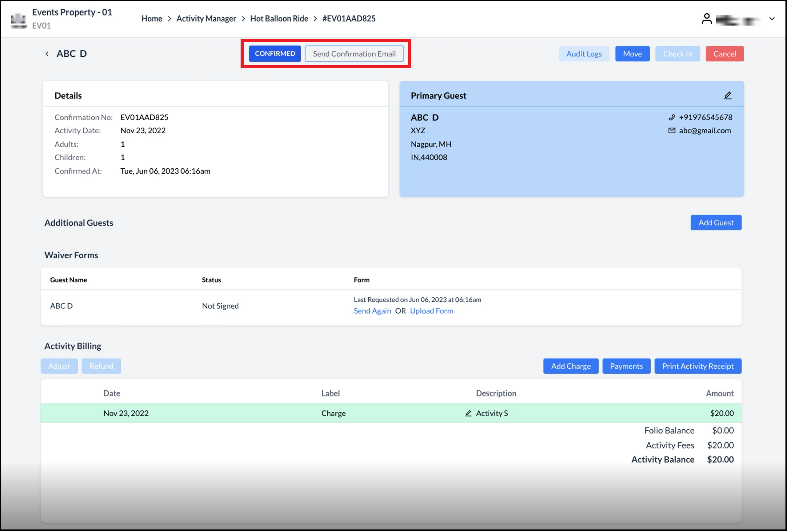Click Upload Form for ABC D waiver
Image resolution: width=787 pixels, height=531 pixels.
(x=432, y=311)
